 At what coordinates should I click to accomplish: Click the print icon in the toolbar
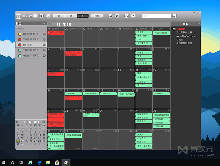tap(111, 16)
